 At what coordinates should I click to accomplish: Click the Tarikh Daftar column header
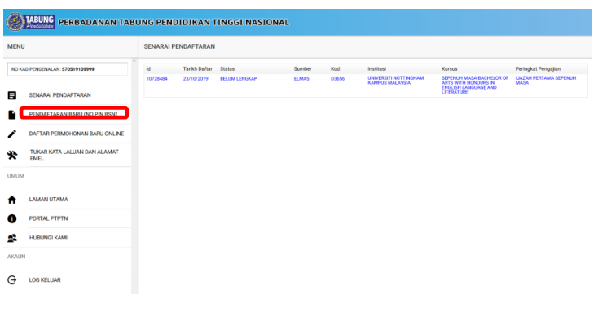click(198, 69)
